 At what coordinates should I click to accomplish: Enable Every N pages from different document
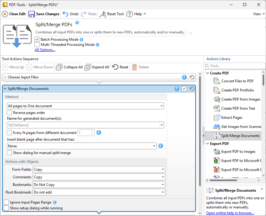coord(9,132)
